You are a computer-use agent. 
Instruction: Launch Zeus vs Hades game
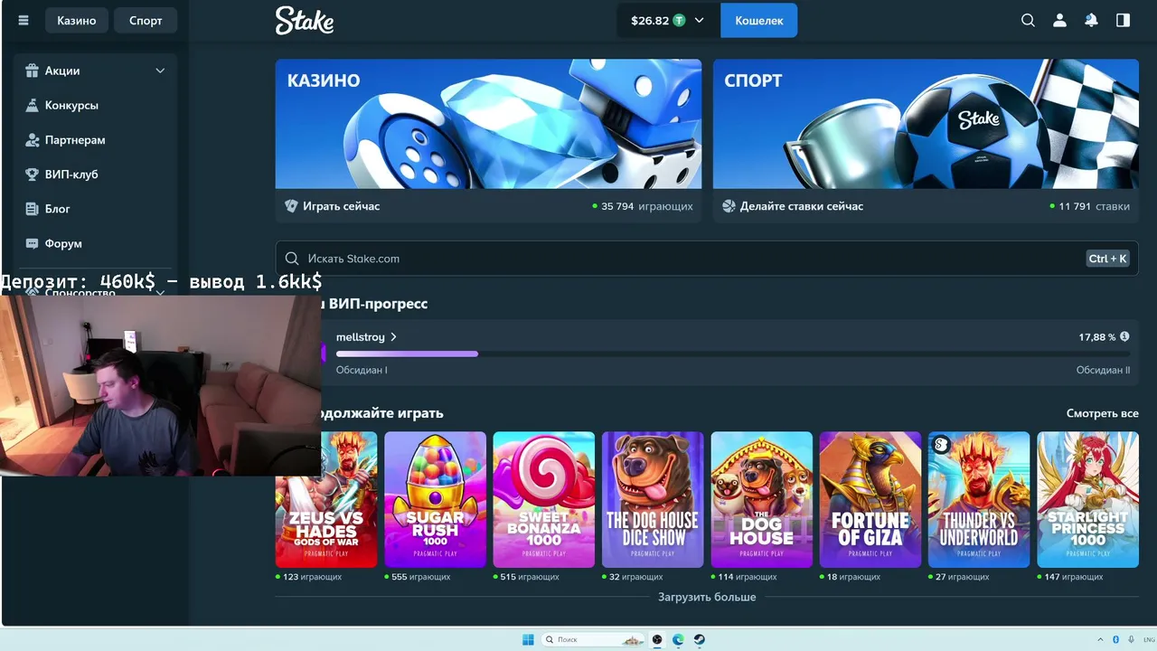click(326, 499)
